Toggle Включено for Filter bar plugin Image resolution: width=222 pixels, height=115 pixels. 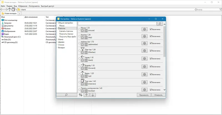click(151, 51)
